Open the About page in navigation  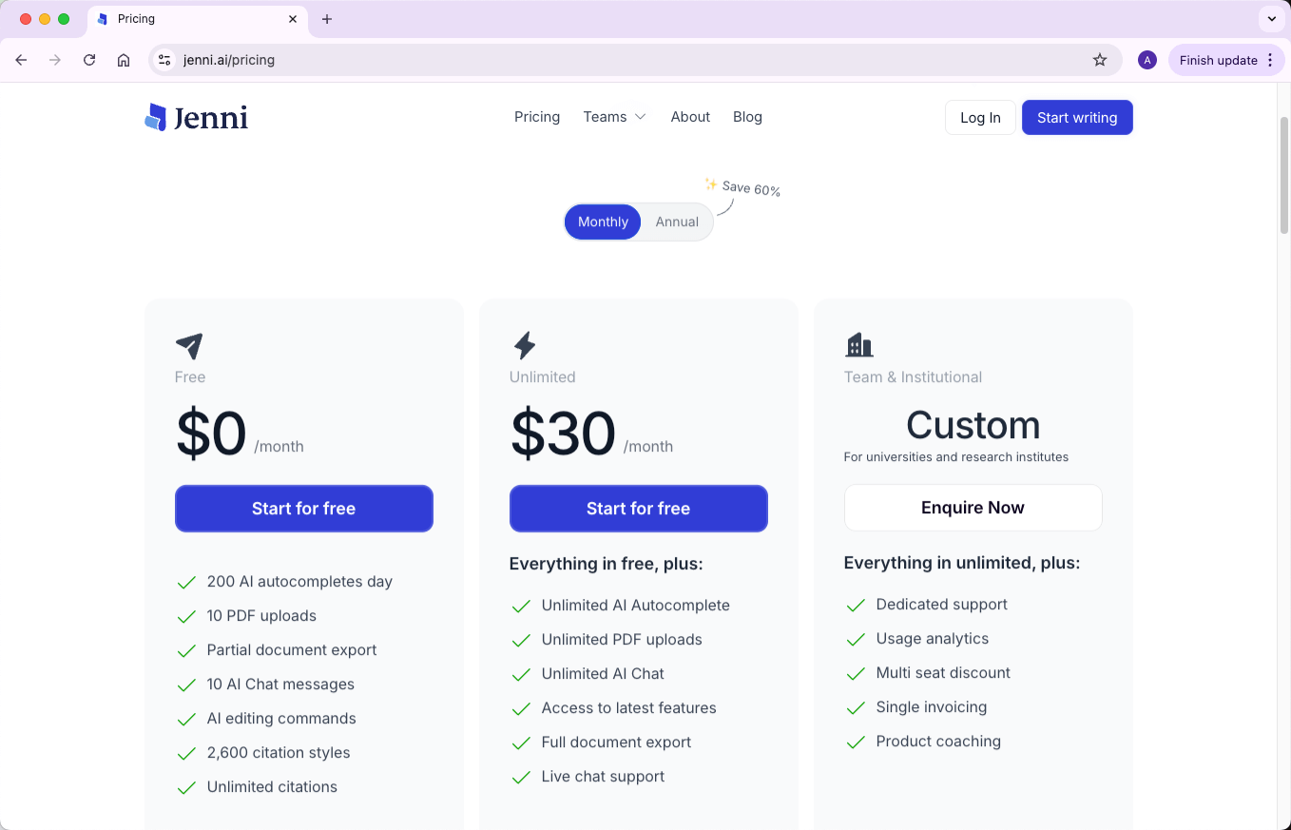(x=690, y=117)
